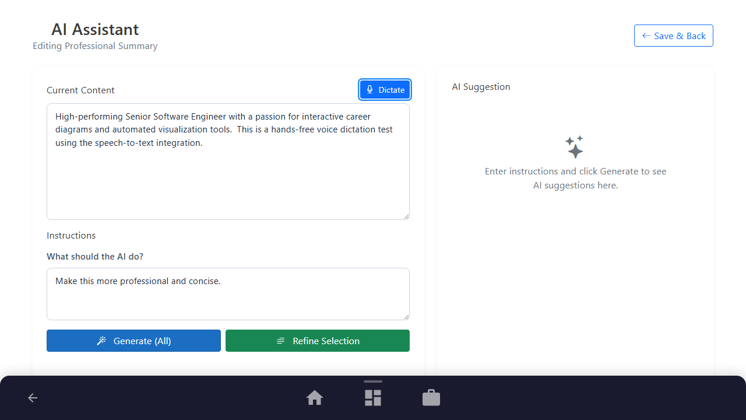Screen dimensions: 746x420
Task: Expand the bottom navigation drawer handle
Action: tap(373, 381)
